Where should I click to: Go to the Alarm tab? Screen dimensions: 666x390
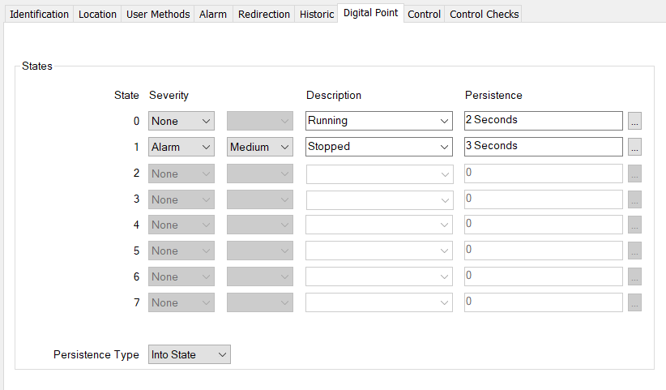pos(213,15)
